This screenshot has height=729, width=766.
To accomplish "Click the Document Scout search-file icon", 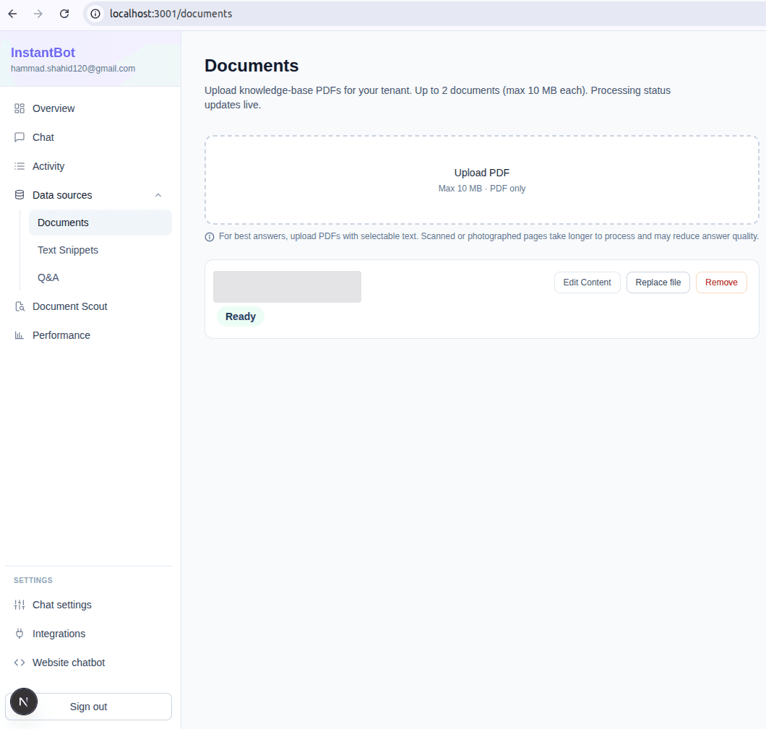I will pos(19,306).
